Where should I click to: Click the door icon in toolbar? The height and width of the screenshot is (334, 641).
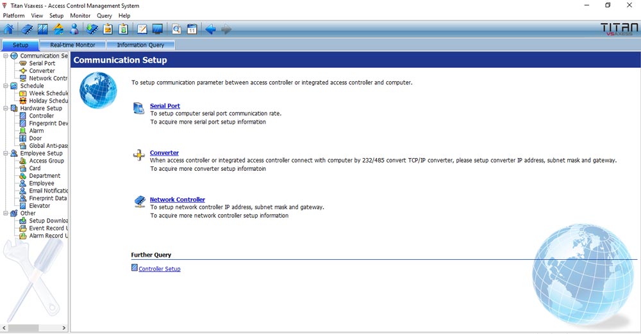pyautogui.click(x=42, y=29)
